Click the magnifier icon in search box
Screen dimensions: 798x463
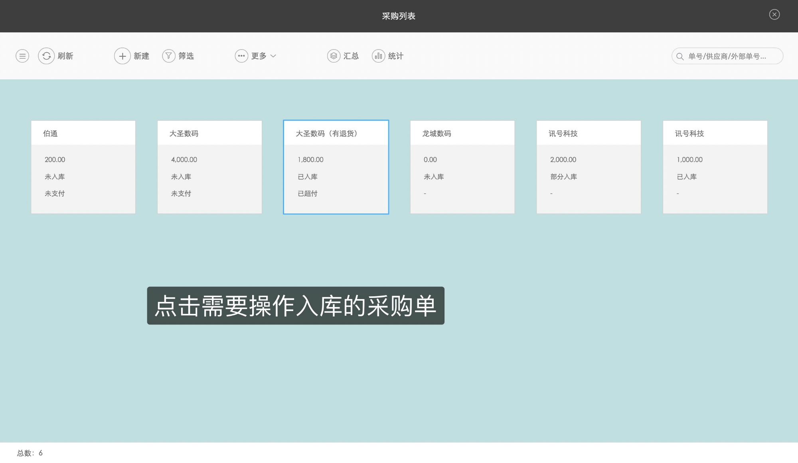pyautogui.click(x=680, y=56)
